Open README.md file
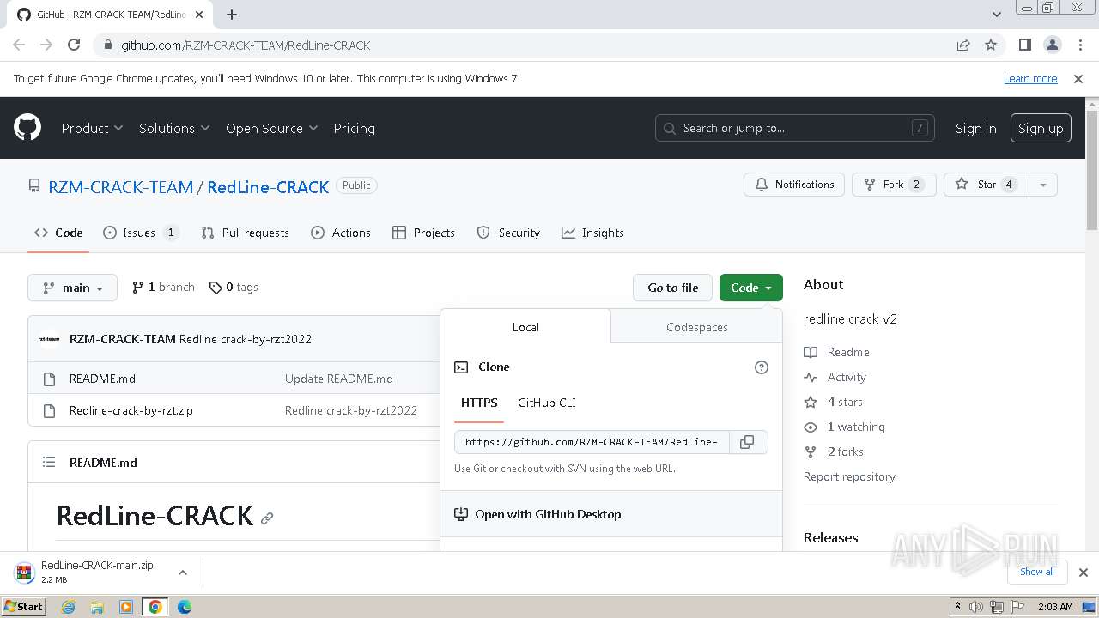The image size is (1099, 618). point(102,379)
